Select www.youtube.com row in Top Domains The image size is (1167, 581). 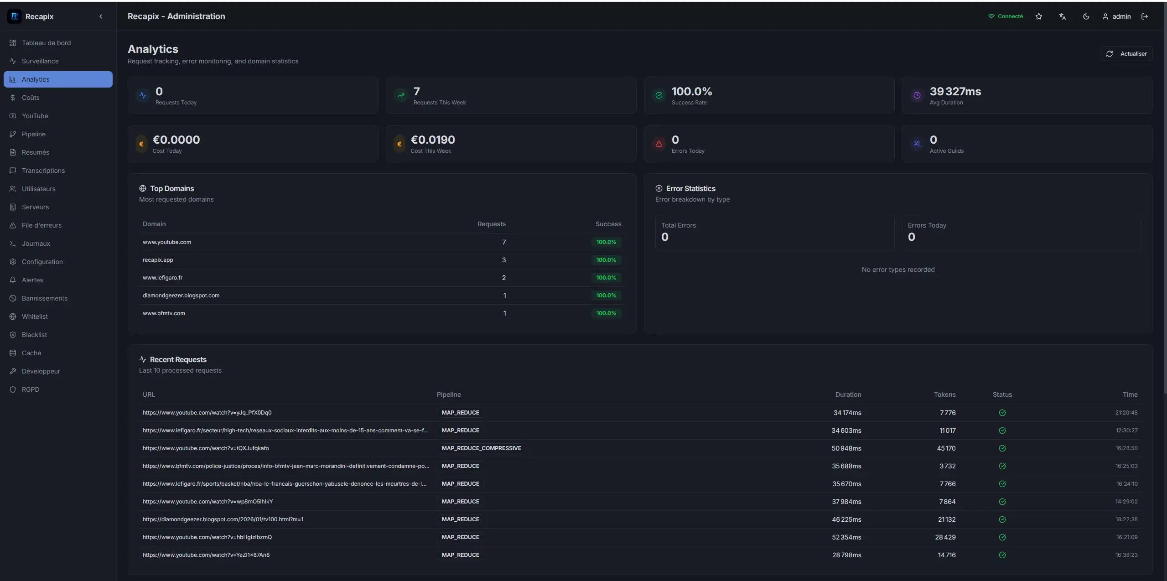tap(167, 242)
